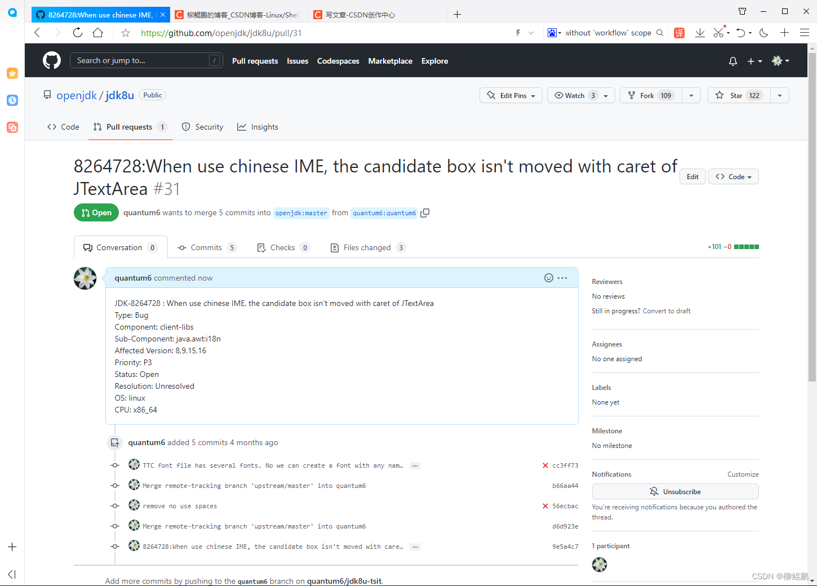Open the quantum6/jdk8u-tsit repository link
Image resolution: width=817 pixels, height=586 pixels.
pos(344,581)
